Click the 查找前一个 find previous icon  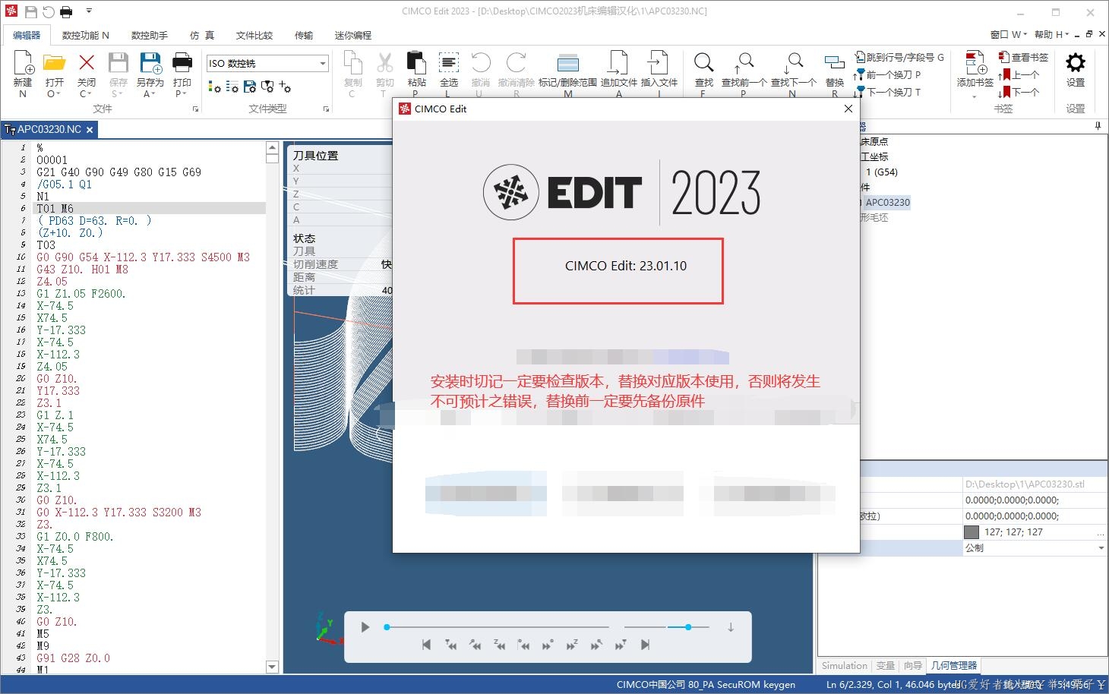744,62
